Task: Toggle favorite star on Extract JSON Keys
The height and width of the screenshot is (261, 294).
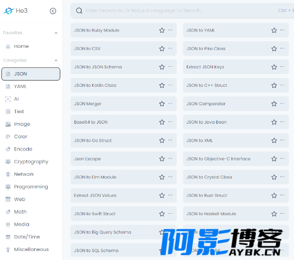Action: [274, 67]
